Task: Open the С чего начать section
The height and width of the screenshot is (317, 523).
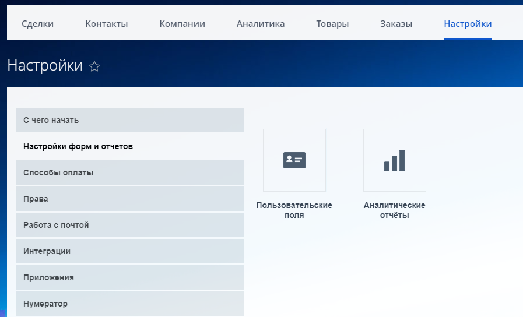Action: (x=129, y=120)
